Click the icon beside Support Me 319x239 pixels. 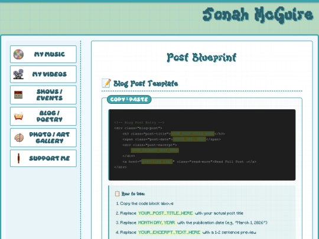coord(18,158)
